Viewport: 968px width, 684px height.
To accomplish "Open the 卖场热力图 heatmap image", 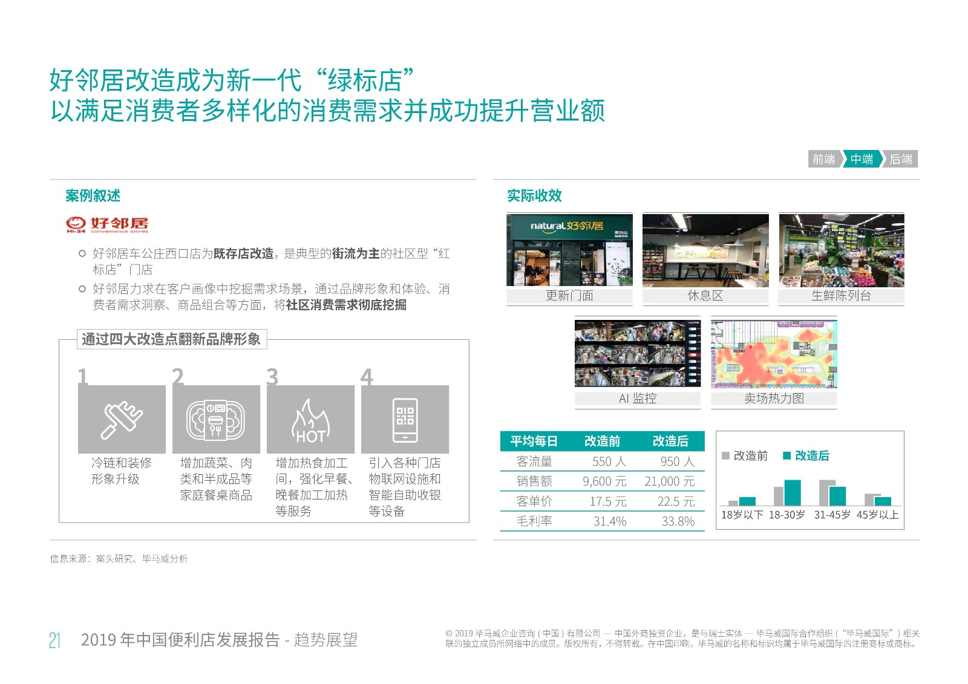I will coord(774,353).
